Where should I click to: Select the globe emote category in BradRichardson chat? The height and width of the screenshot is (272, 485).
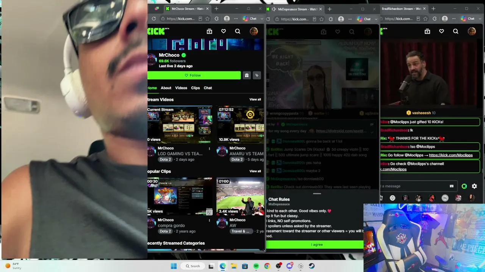(x=393, y=198)
